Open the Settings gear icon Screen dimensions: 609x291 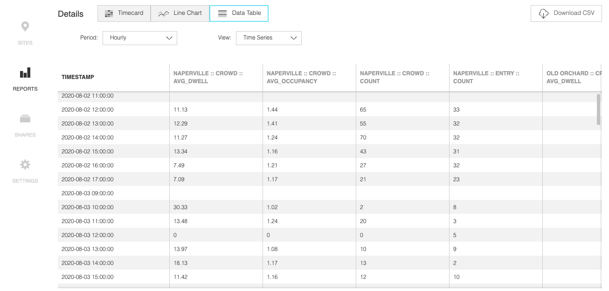pos(25,165)
